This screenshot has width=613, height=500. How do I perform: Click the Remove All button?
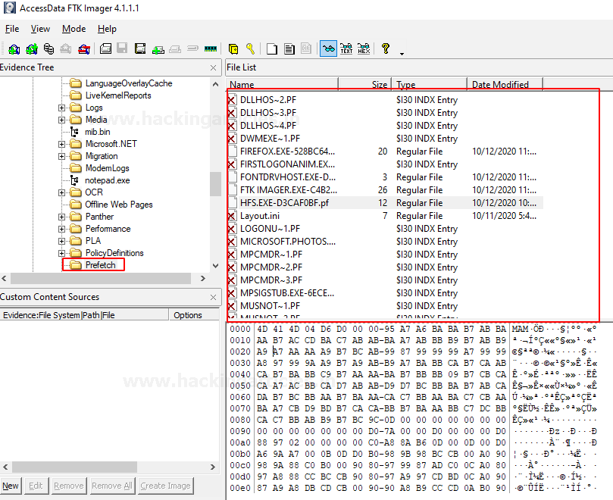coord(112,486)
